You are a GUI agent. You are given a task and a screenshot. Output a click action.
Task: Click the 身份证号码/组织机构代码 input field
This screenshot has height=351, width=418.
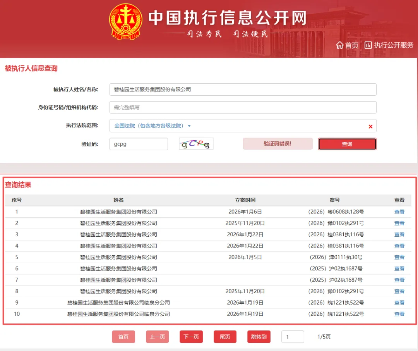point(243,107)
